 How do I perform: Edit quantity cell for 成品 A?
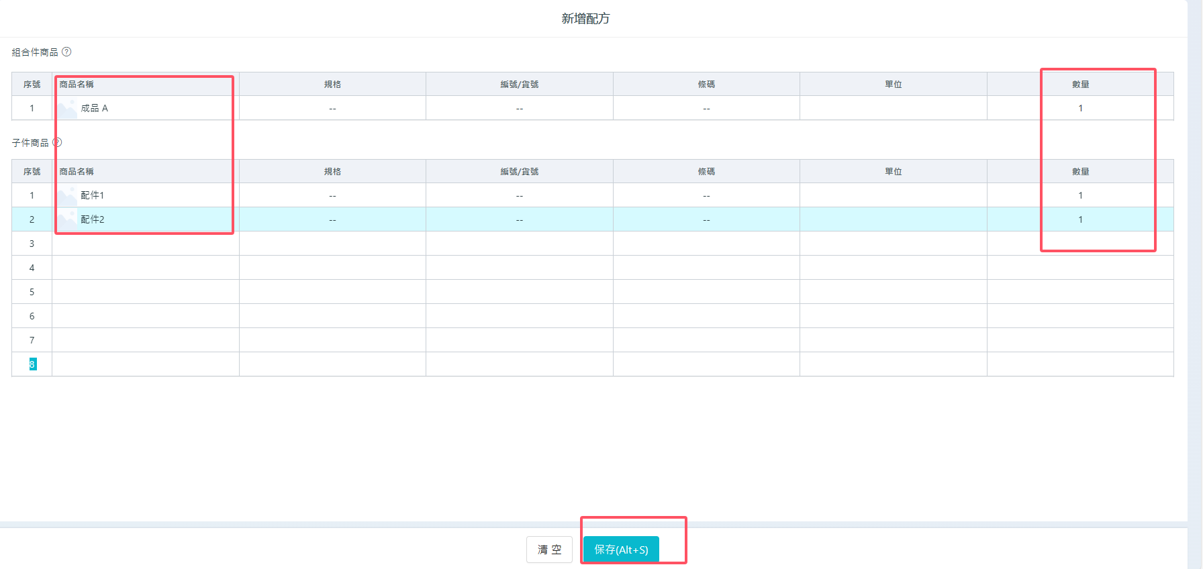point(1080,108)
